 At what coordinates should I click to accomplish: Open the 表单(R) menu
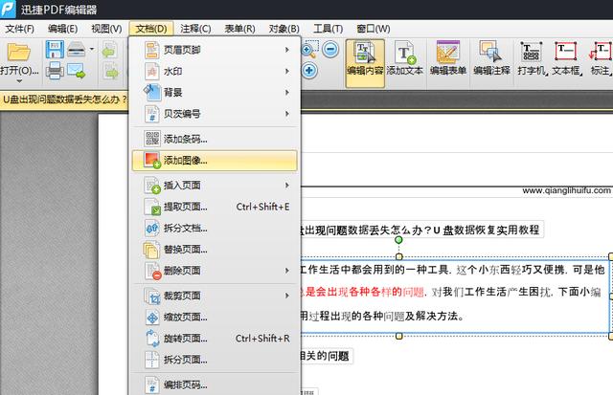(x=239, y=29)
